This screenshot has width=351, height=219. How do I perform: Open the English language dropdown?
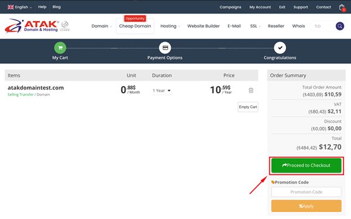(x=20, y=7)
